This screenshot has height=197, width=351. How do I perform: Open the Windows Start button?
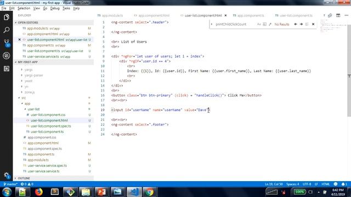[x=7, y=192]
